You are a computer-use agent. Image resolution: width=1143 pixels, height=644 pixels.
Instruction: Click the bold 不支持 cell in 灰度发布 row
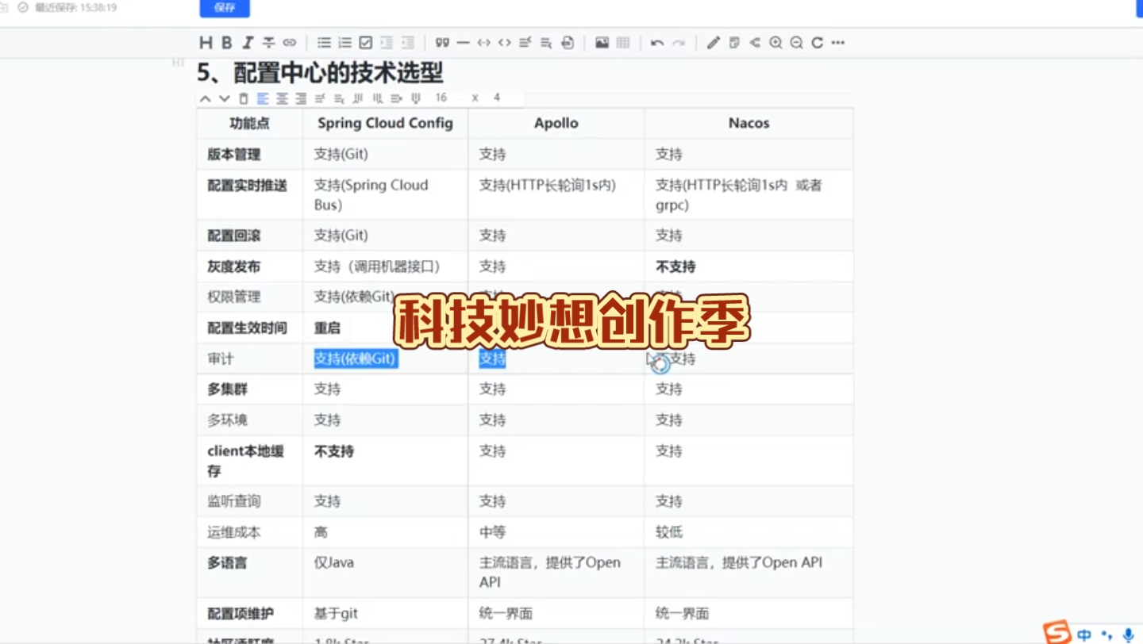tap(675, 266)
